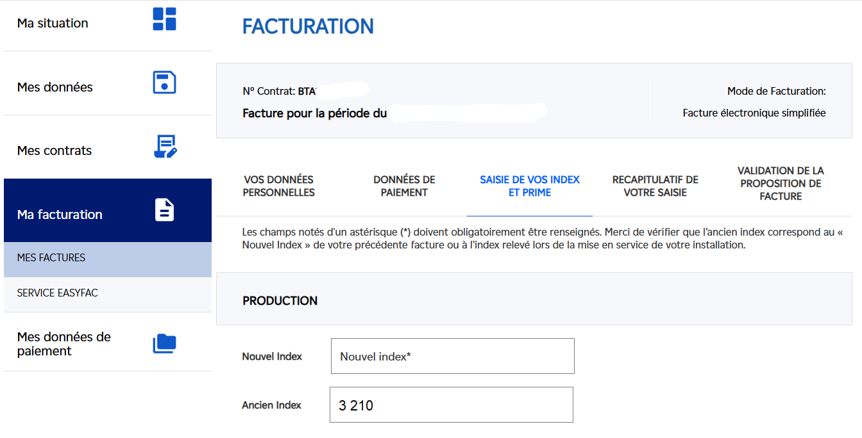
Task: Switch to Données de paiement step
Action: coord(404,186)
